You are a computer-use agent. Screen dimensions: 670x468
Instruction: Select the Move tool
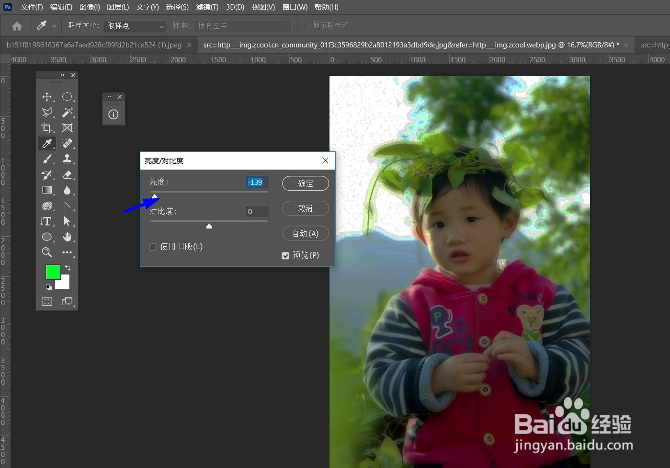point(47,97)
